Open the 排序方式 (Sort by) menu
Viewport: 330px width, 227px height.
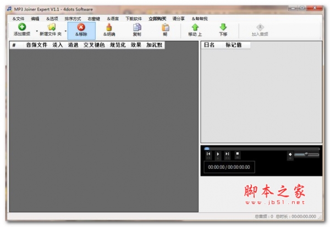pyautogui.click(x=73, y=19)
